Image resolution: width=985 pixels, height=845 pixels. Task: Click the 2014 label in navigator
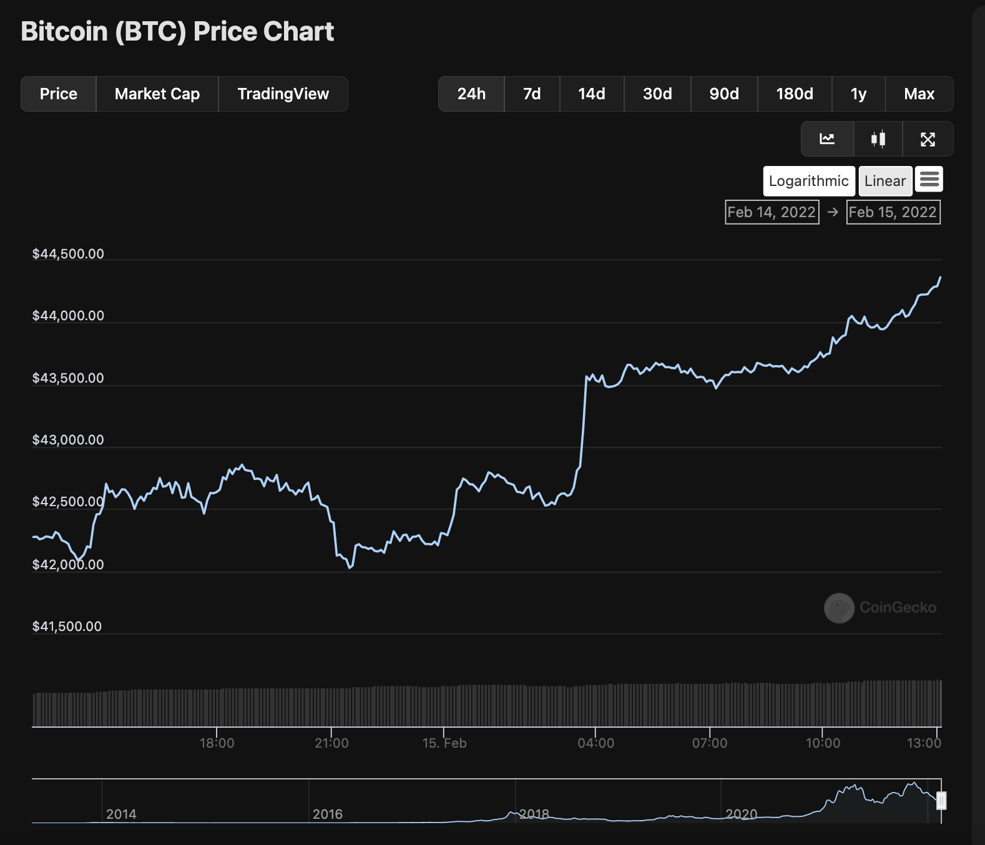121,814
